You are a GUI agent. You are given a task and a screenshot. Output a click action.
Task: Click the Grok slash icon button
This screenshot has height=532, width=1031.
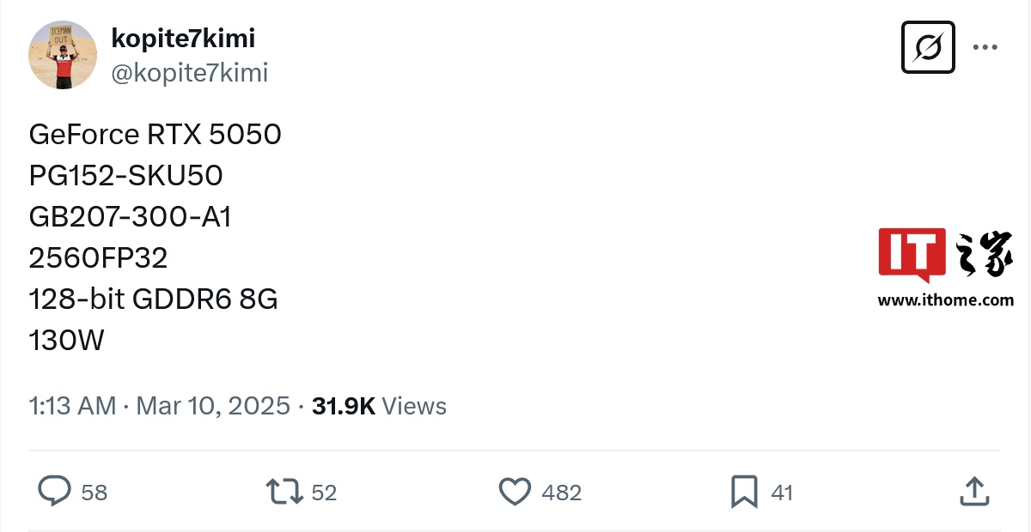click(x=928, y=47)
